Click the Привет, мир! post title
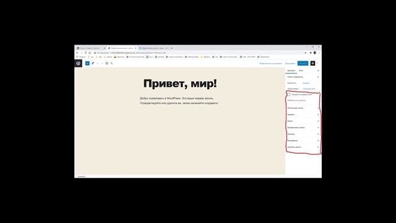 (180, 84)
